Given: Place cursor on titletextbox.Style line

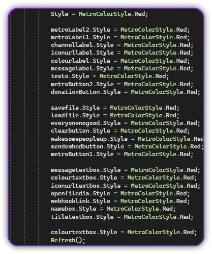Looking at the screenshot, I should tap(122, 217).
